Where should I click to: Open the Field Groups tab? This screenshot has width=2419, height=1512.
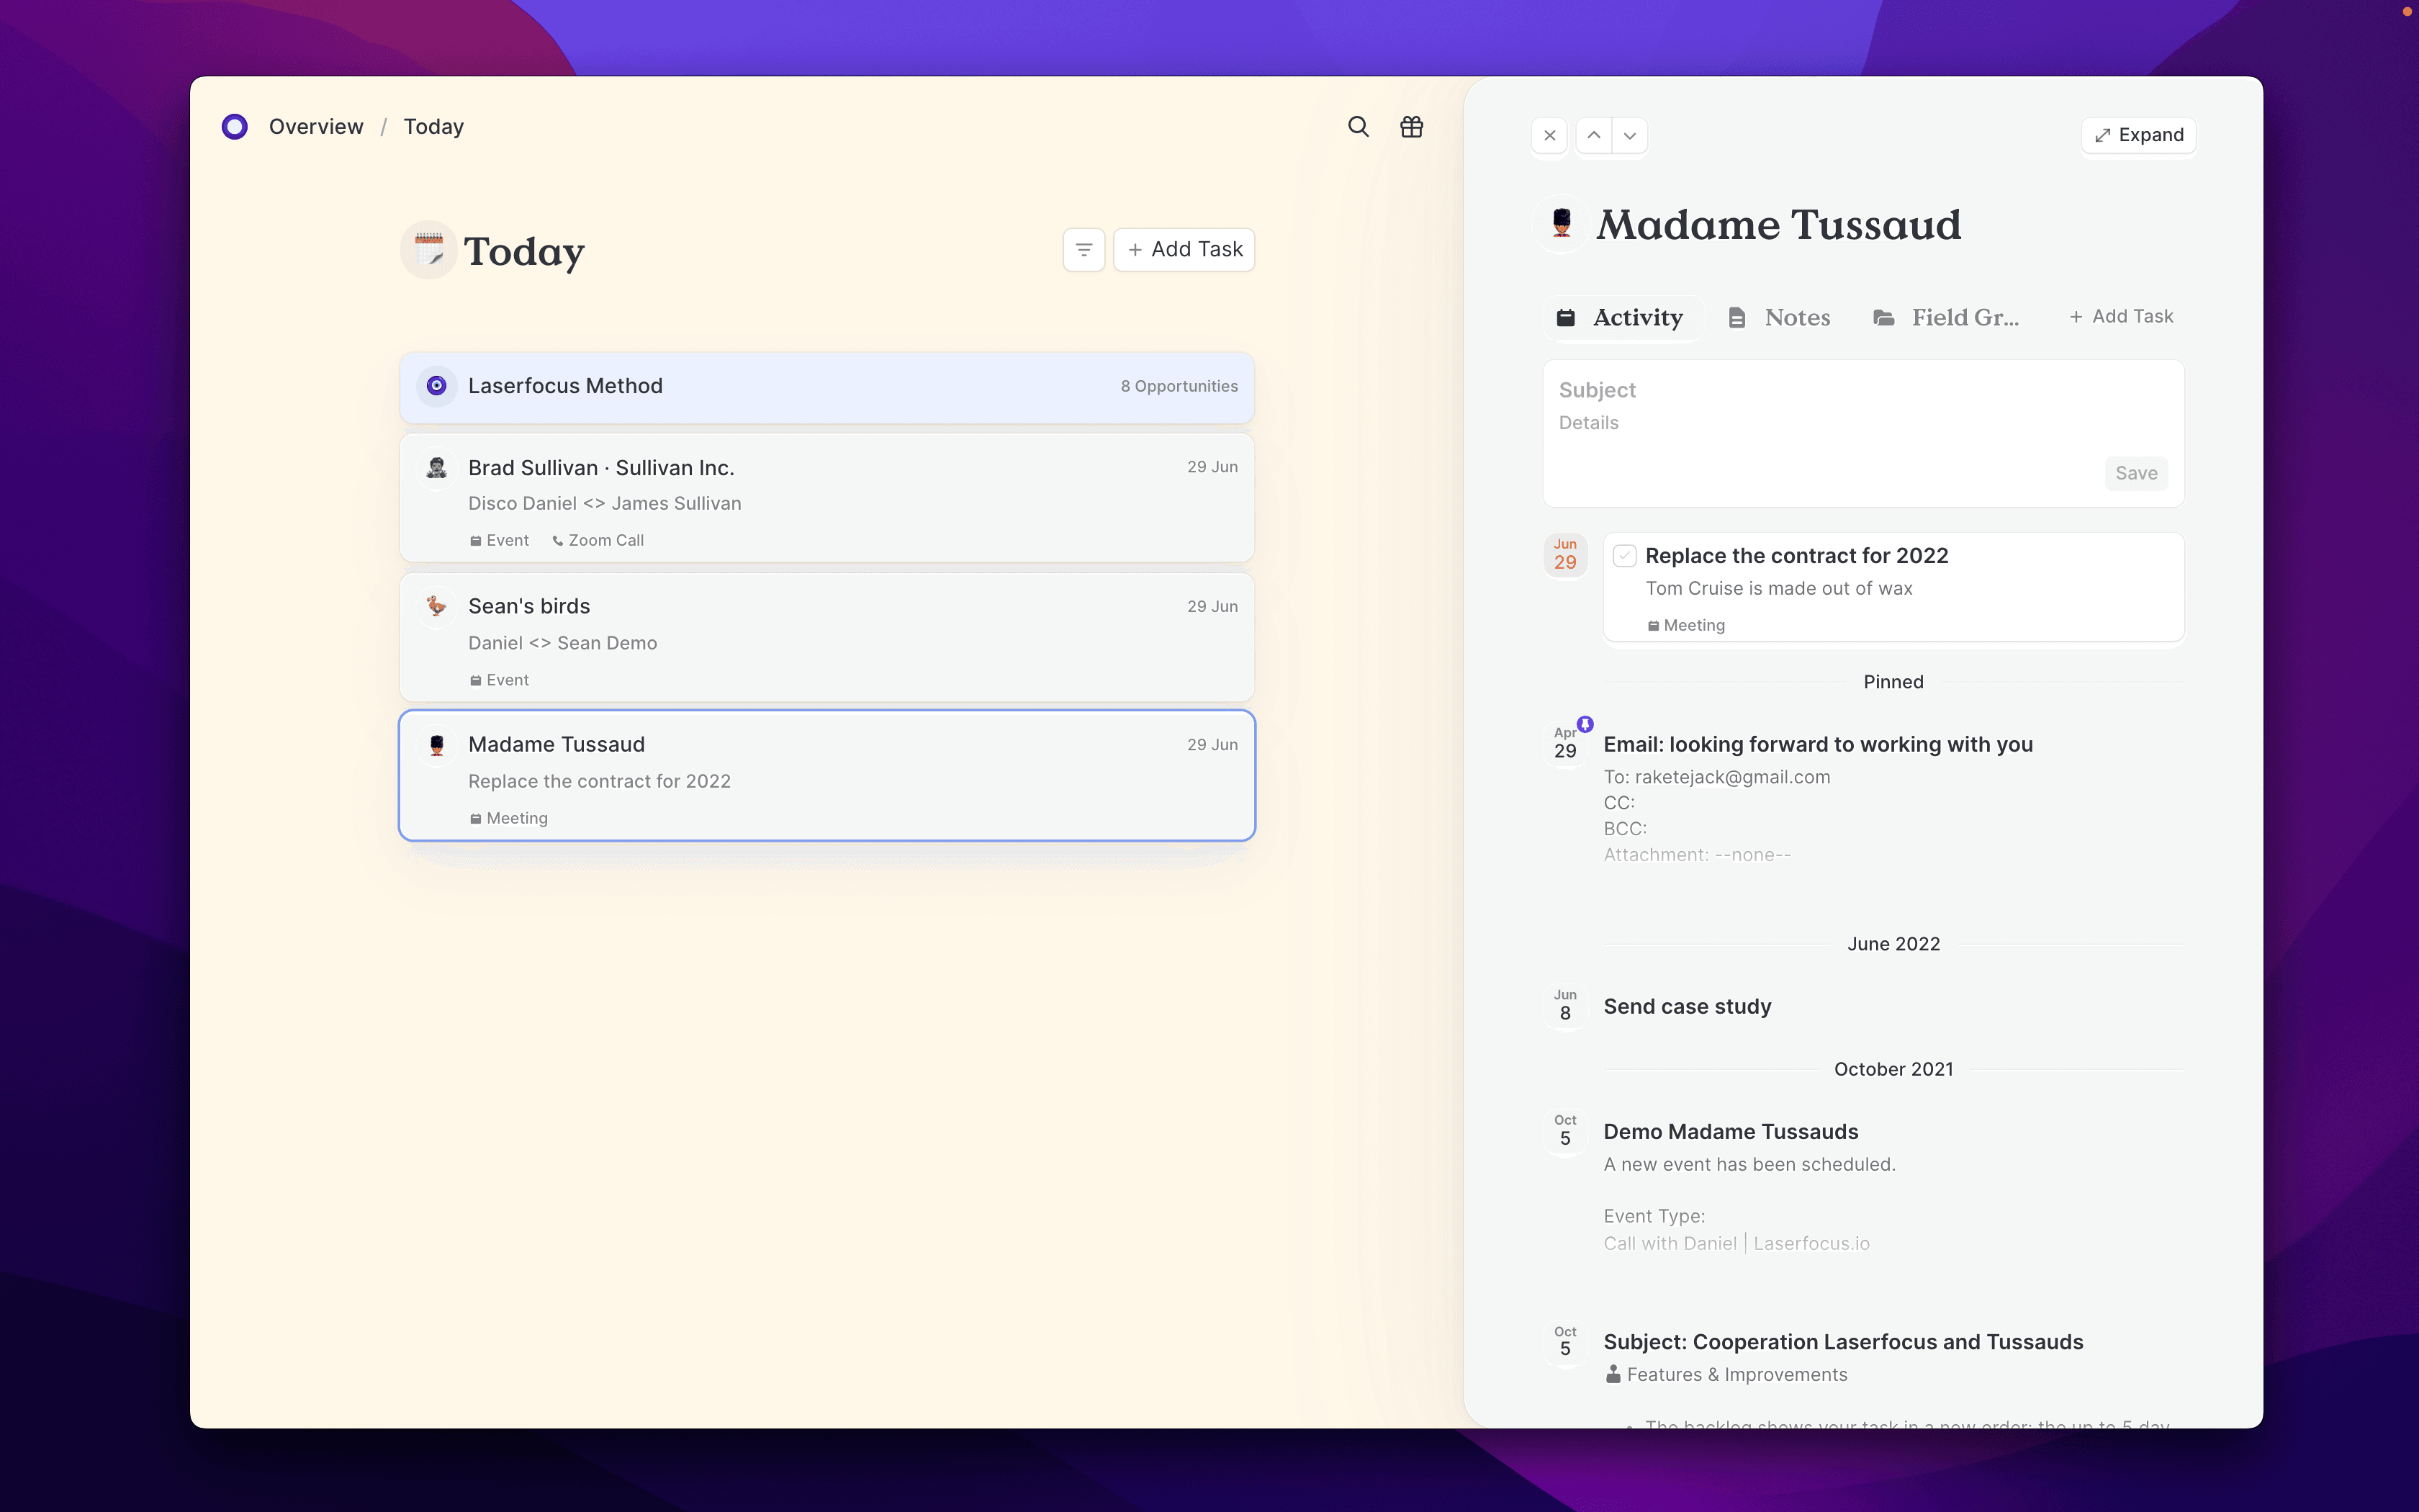point(1945,318)
